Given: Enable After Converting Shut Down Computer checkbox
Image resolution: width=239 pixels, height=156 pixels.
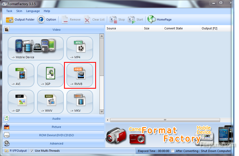Looking at the screenshot, I should (173, 151).
